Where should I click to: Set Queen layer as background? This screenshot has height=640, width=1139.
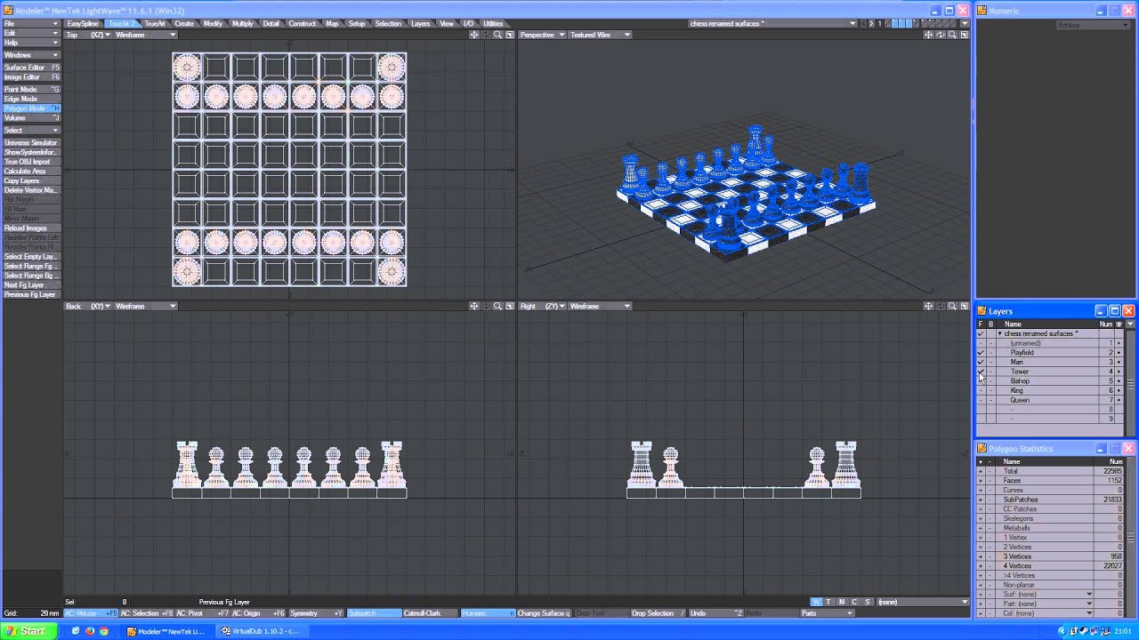tap(990, 400)
